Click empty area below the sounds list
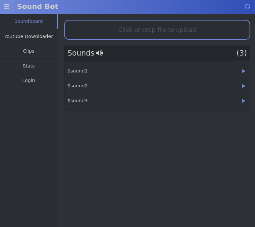Image resolution: width=255 pixels, height=227 pixels. [157, 165]
